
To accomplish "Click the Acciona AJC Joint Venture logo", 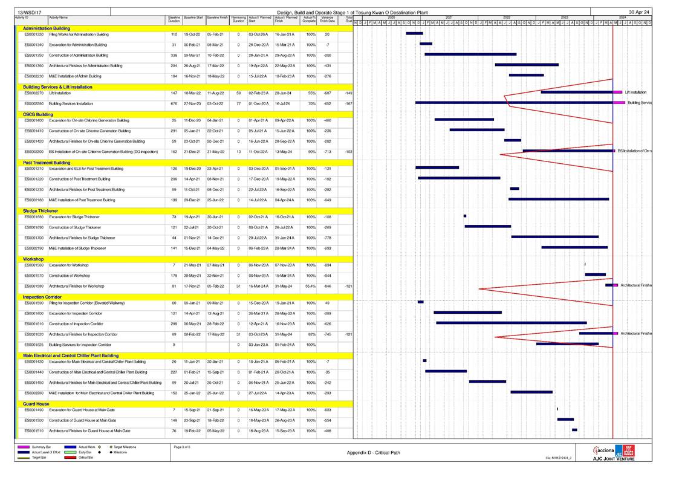I will coord(612,453).
